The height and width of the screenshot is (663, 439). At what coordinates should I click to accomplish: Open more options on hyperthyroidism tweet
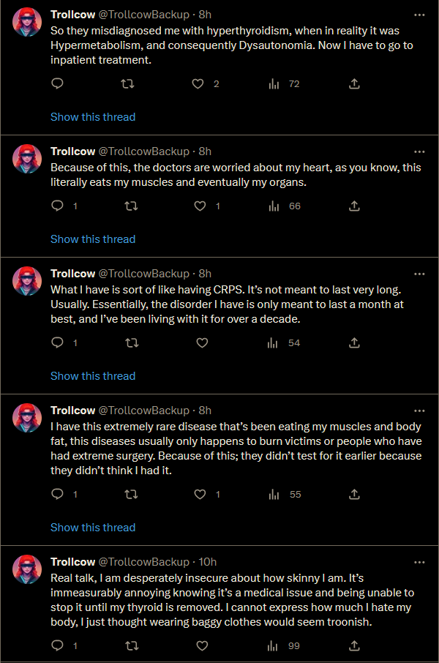(x=419, y=15)
